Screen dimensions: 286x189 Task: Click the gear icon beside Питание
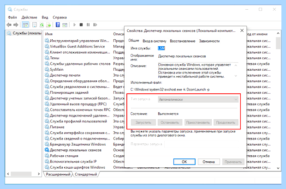coord(47,127)
